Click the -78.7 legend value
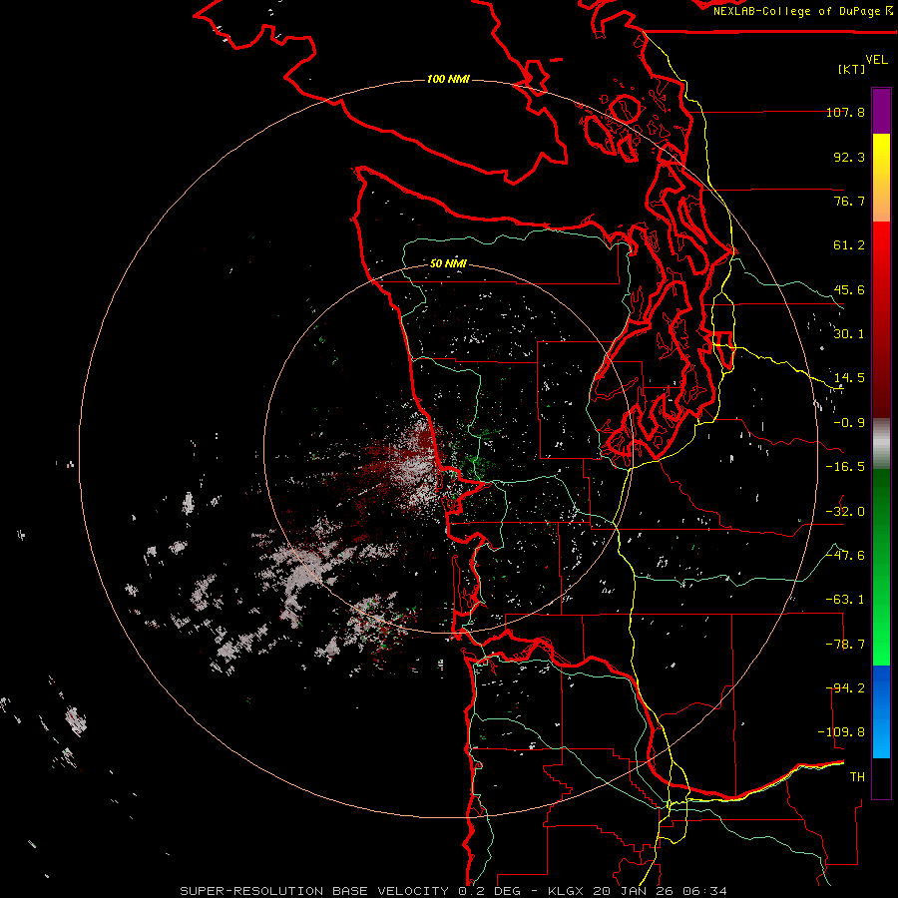Image resolution: width=898 pixels, height=898 pixels. pos(845,645)
